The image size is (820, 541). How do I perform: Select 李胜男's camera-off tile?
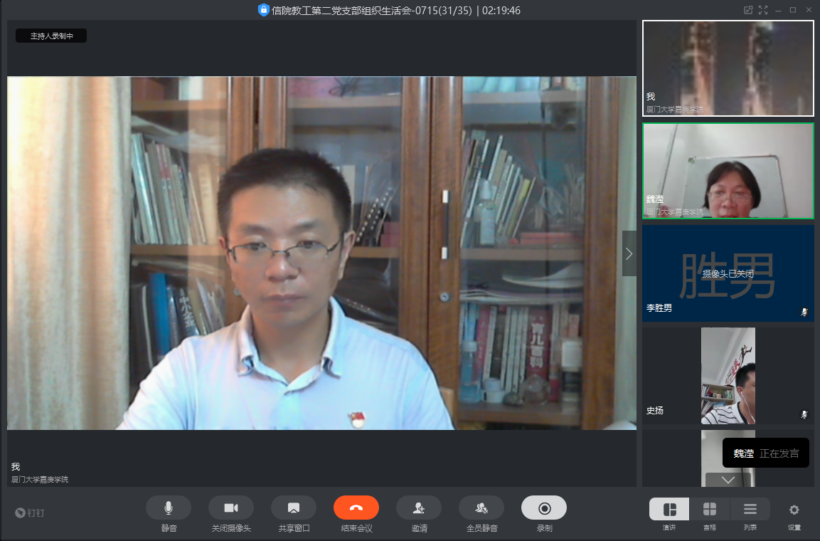(x=728, y=273)
